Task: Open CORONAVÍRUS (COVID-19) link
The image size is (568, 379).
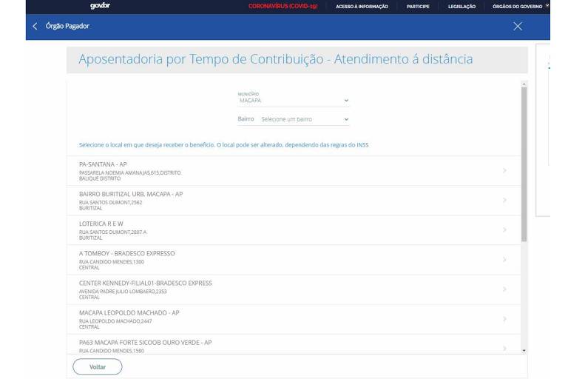Action: [283, 6]
